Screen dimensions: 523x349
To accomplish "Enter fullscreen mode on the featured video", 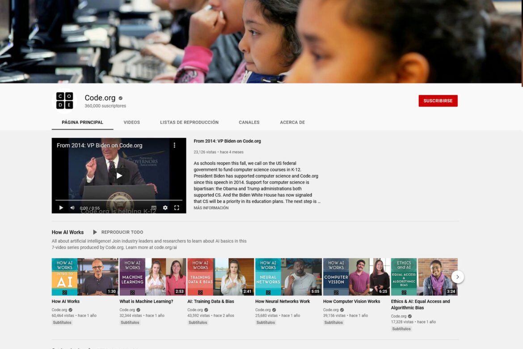I will [x=177, y=208].
